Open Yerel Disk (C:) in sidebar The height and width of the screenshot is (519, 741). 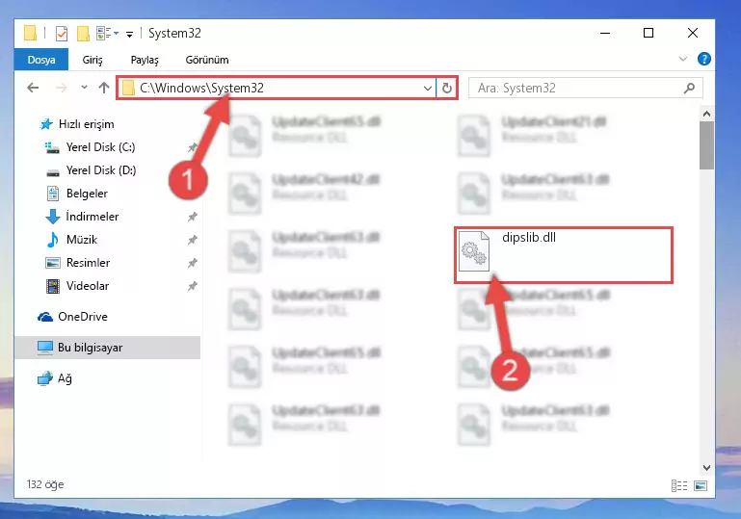click(x=91, y=147)
